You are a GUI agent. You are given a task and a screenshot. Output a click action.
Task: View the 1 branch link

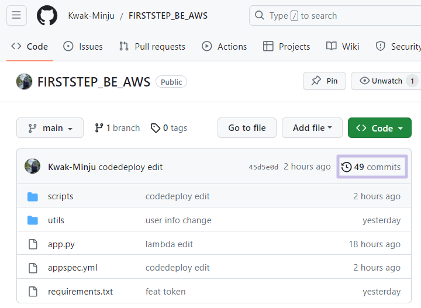click(x=118, y=128)
